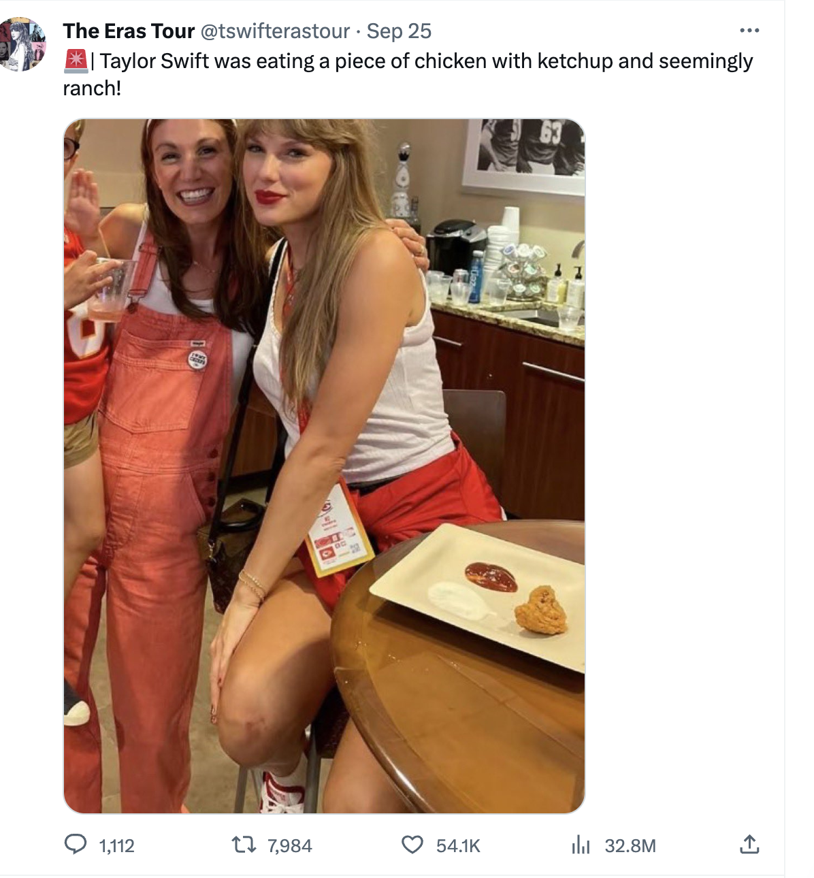This screenshot has height=878, width=814.
Task: Click the tweet text about chicken and ketchup
Action: [426, 61]
